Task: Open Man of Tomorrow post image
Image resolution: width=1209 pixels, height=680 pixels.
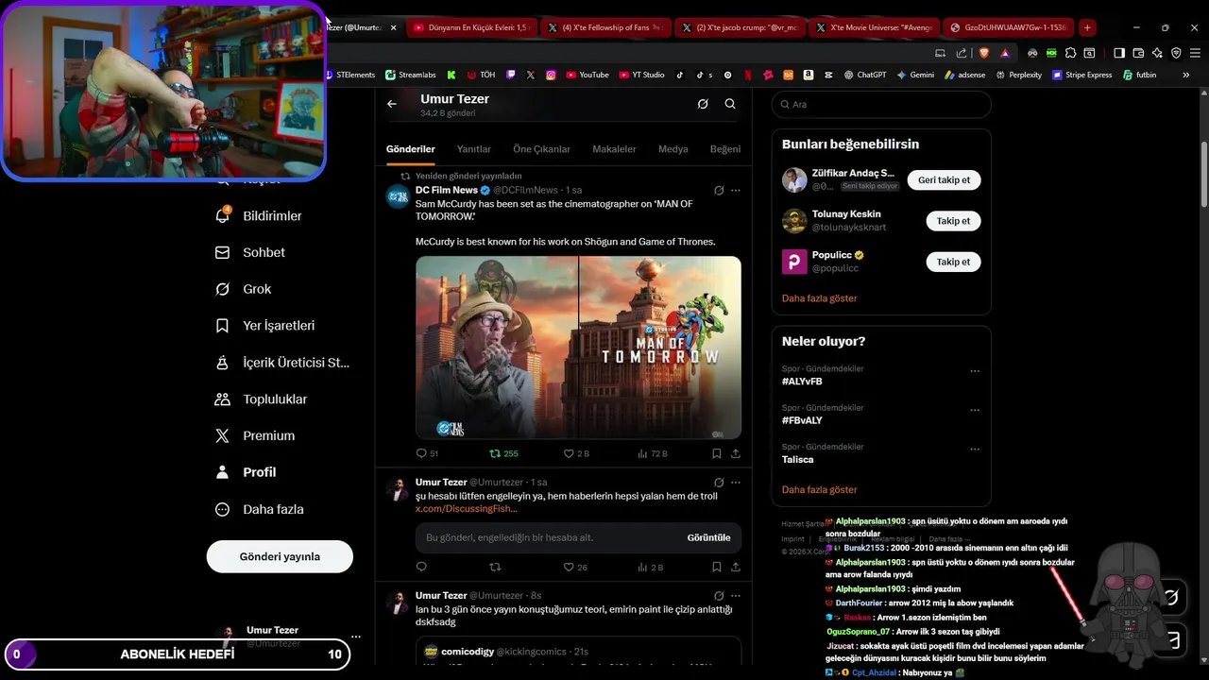Action: [578, 348]
